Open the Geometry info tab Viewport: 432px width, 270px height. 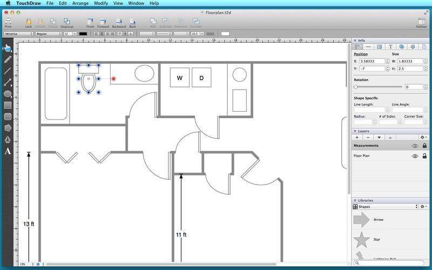coord(357,47)
